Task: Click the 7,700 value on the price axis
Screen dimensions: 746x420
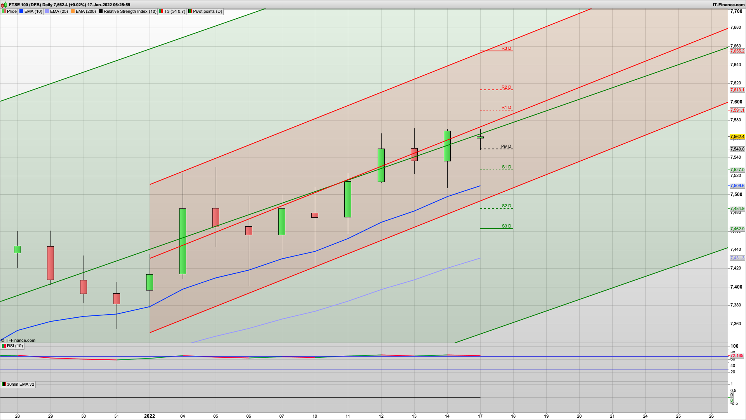Action: [736, 11]
